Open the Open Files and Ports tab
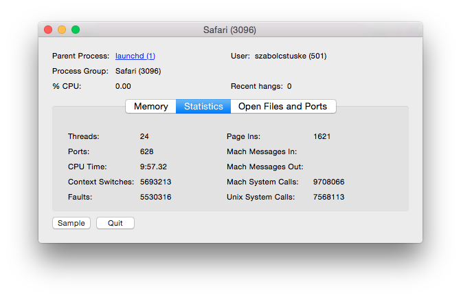 (x=283, y=106)
